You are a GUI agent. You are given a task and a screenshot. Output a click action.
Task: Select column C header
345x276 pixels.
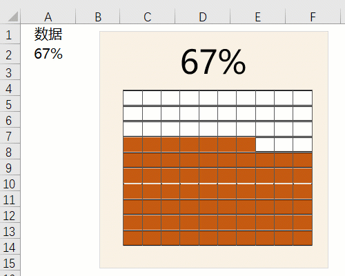(148, 17)
